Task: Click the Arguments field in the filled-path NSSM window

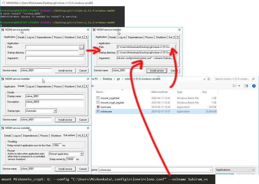Action: click(x=145, y=58)
